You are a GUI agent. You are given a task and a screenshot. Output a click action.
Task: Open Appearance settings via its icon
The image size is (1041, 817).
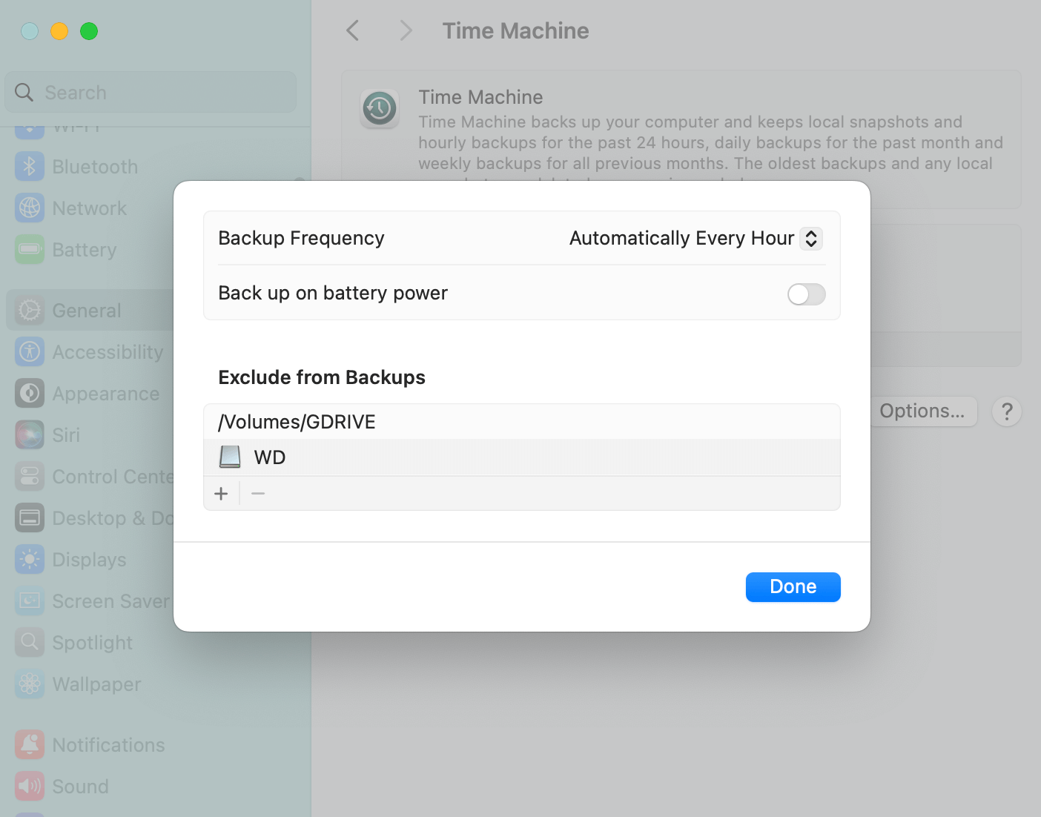coord(29,394)
